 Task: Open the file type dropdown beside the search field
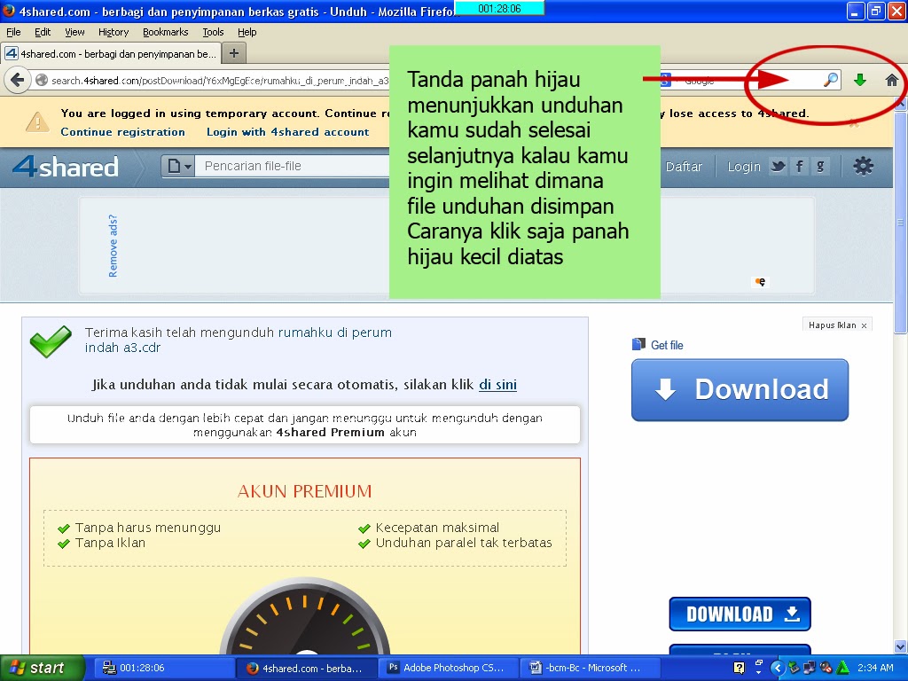(x=179, y=166)
